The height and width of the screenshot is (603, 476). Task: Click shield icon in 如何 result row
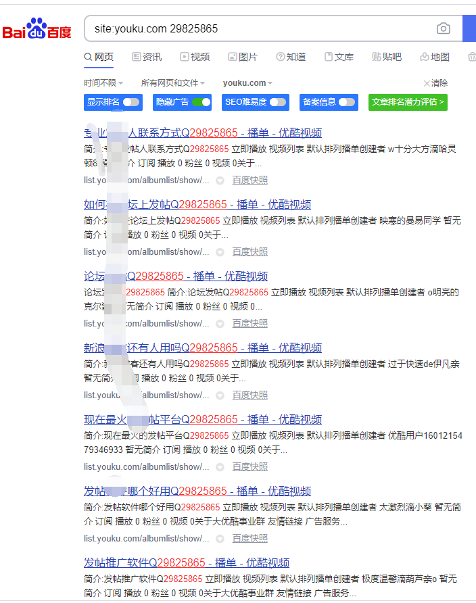point(220,252)
